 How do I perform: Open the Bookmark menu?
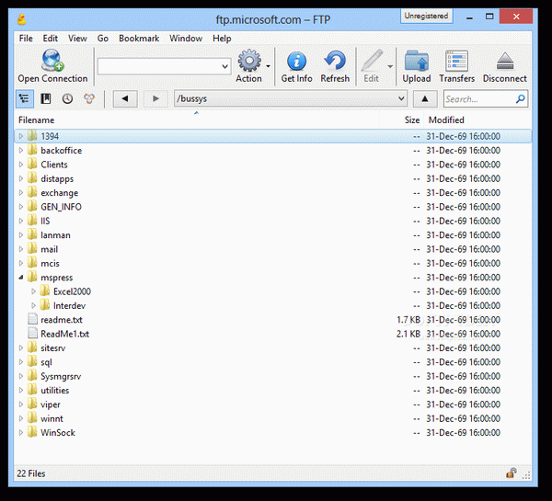coord(139,39)
